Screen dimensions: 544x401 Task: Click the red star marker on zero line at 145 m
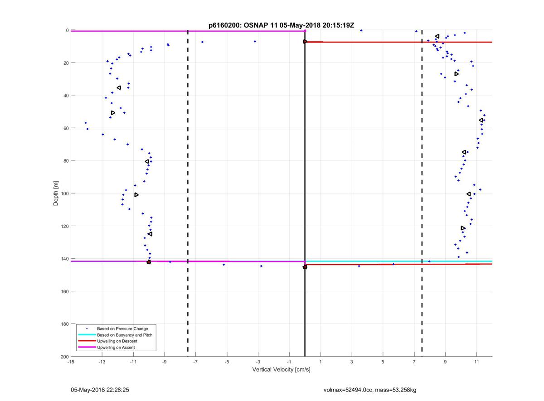305,267
